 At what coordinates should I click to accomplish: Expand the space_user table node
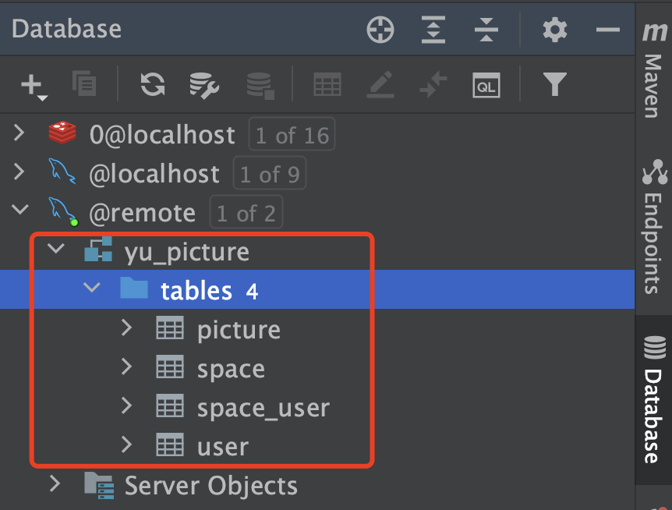127,406
